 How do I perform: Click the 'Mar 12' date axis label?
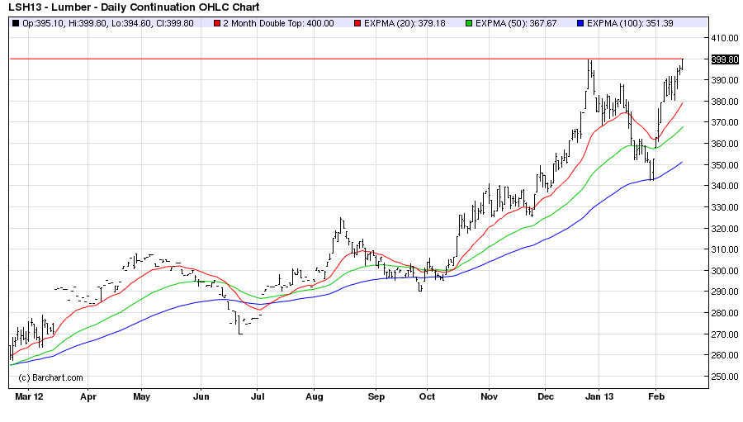click(x=29, y=397)
